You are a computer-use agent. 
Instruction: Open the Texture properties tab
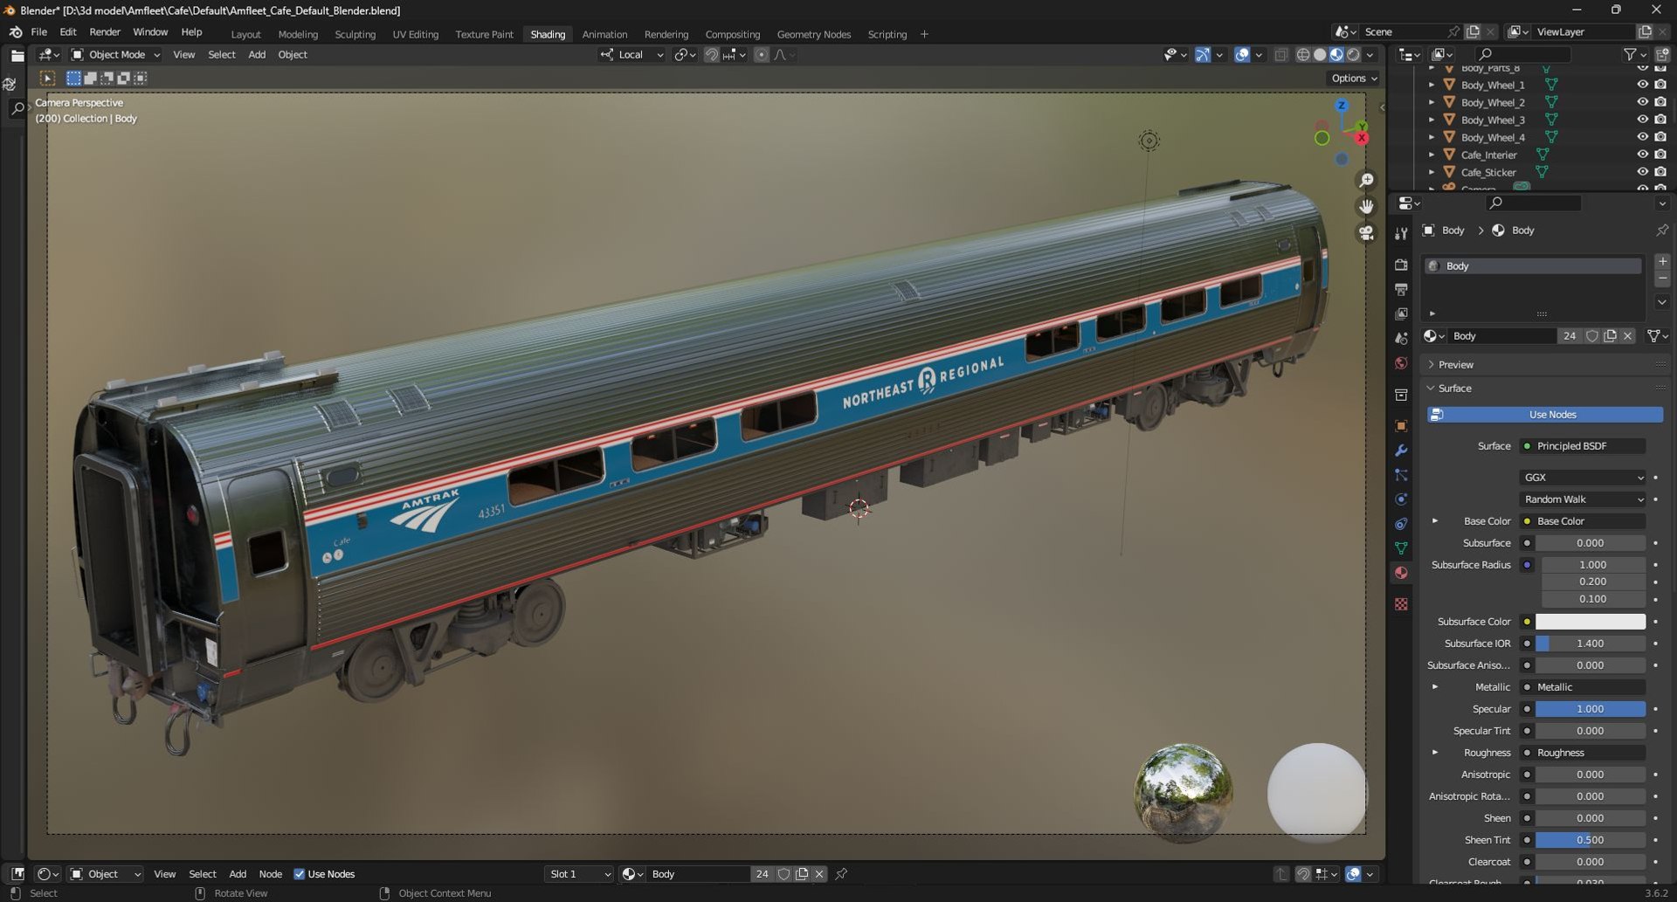coord(1401,604)
